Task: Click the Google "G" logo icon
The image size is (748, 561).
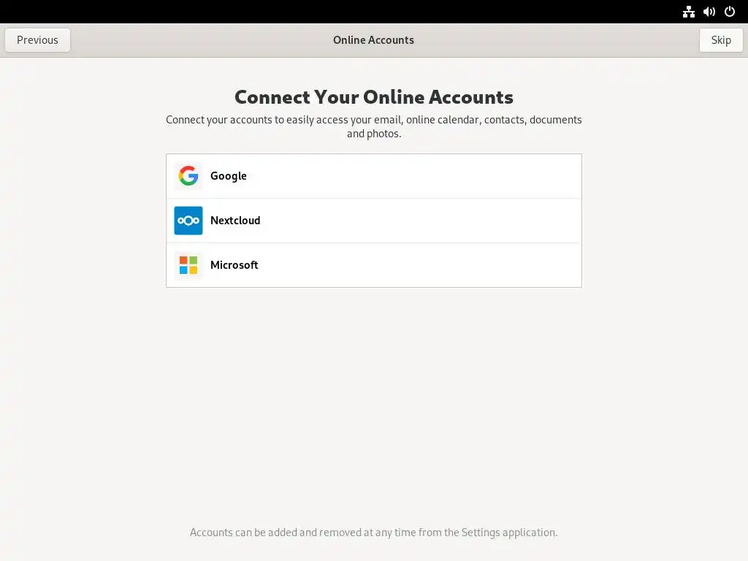Action: click(x=188, y=176)
